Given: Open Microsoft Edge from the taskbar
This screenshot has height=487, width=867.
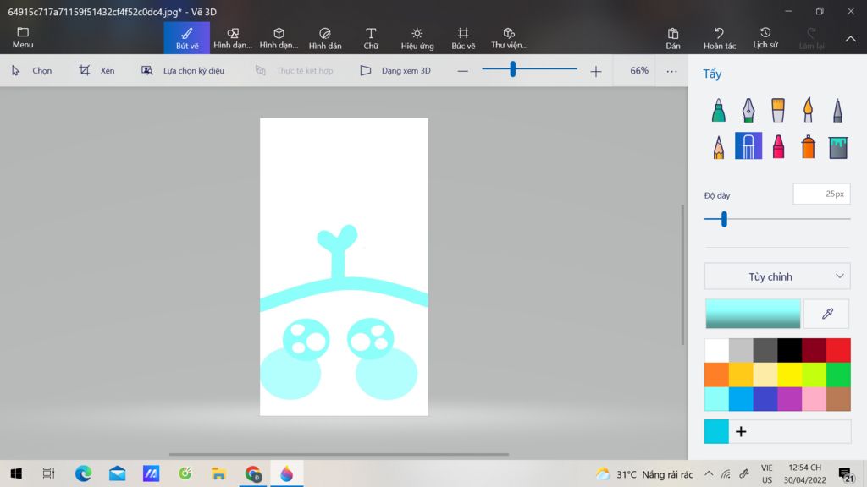Looking at the screenshot, I should (83, 473).
